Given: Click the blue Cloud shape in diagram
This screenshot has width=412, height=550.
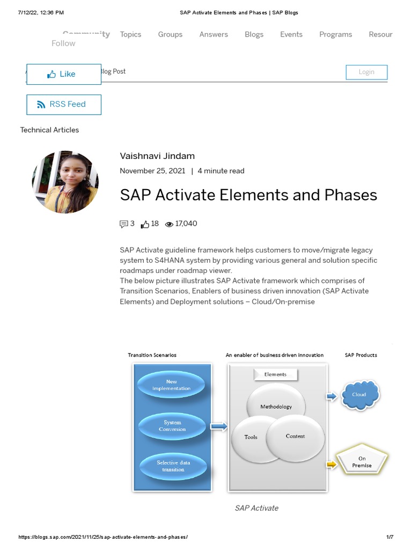Looking at the screenshot, I should point(359,395).
